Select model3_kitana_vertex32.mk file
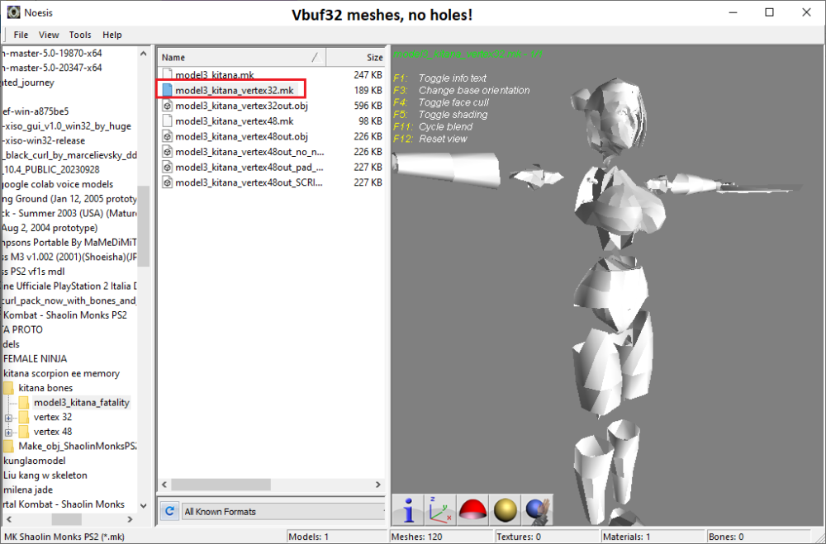Image resolution: width=826 pixels, height=544 pixels. (234, 90)
